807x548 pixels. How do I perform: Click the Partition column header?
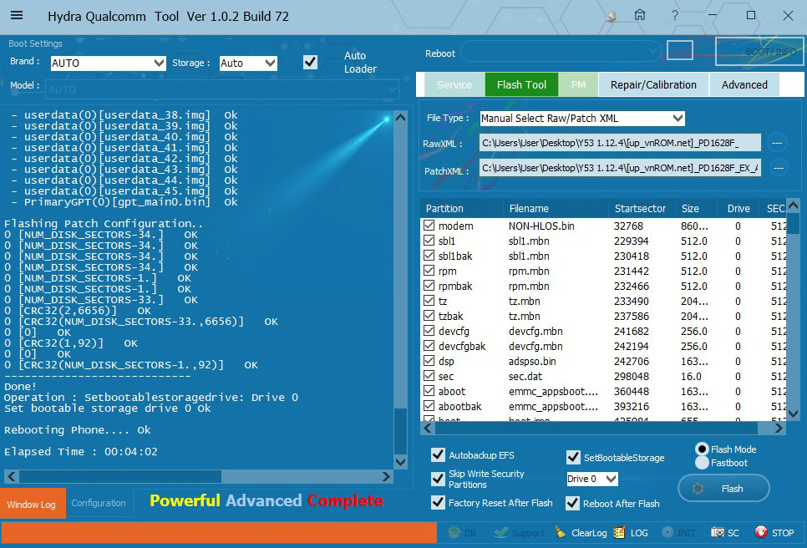(462, 208)
